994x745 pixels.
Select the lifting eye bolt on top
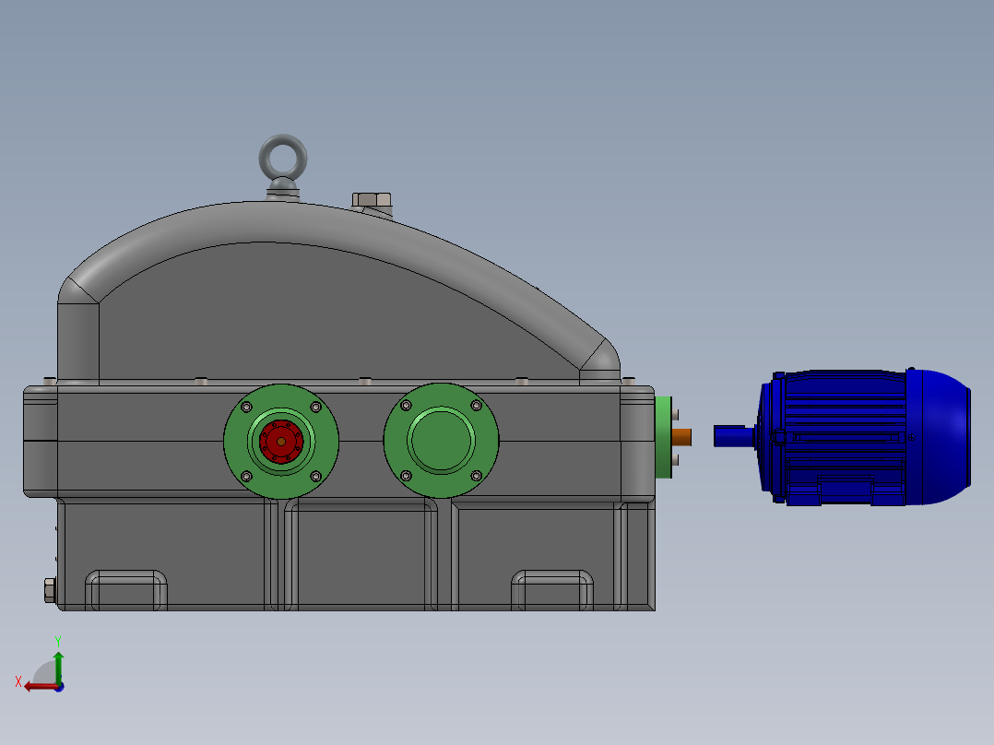283,160
